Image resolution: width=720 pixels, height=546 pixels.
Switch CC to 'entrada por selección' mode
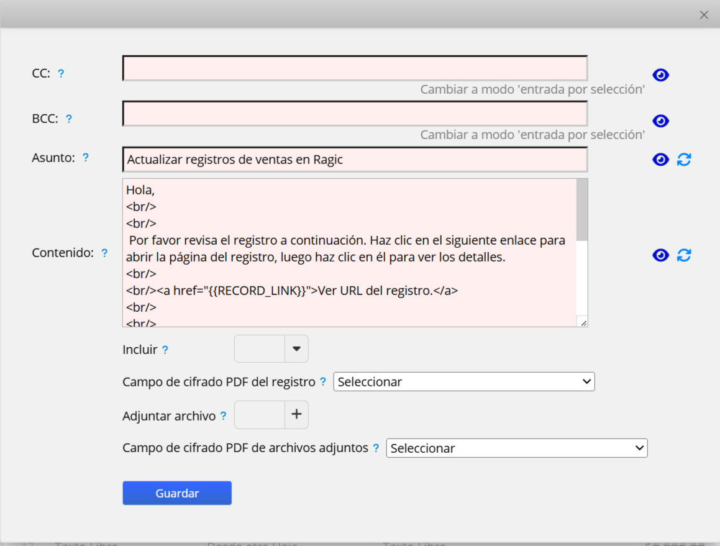pyautogui.click(x=532, y=89)
